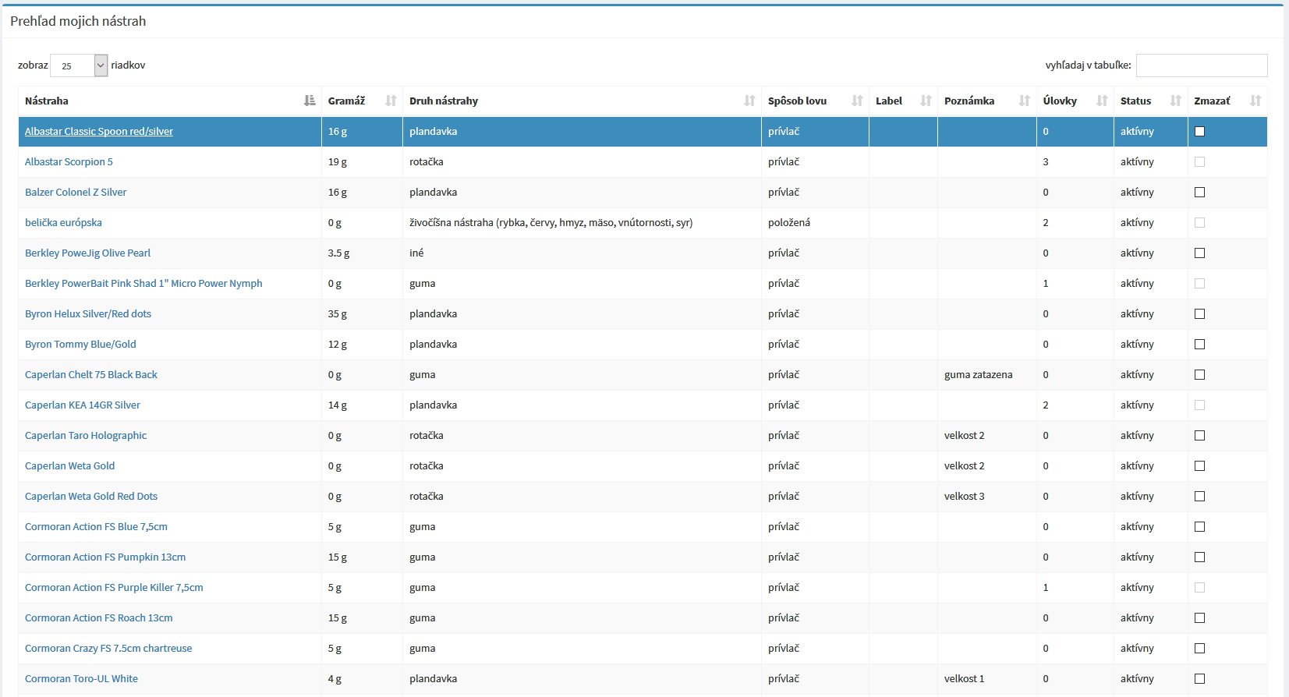Click 'aktívny' status of Albastar Scorpion 5

point(1137,162)
